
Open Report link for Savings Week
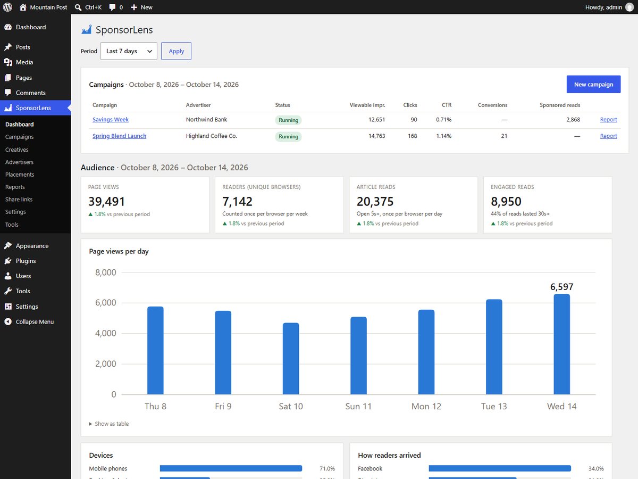point(609,120)
